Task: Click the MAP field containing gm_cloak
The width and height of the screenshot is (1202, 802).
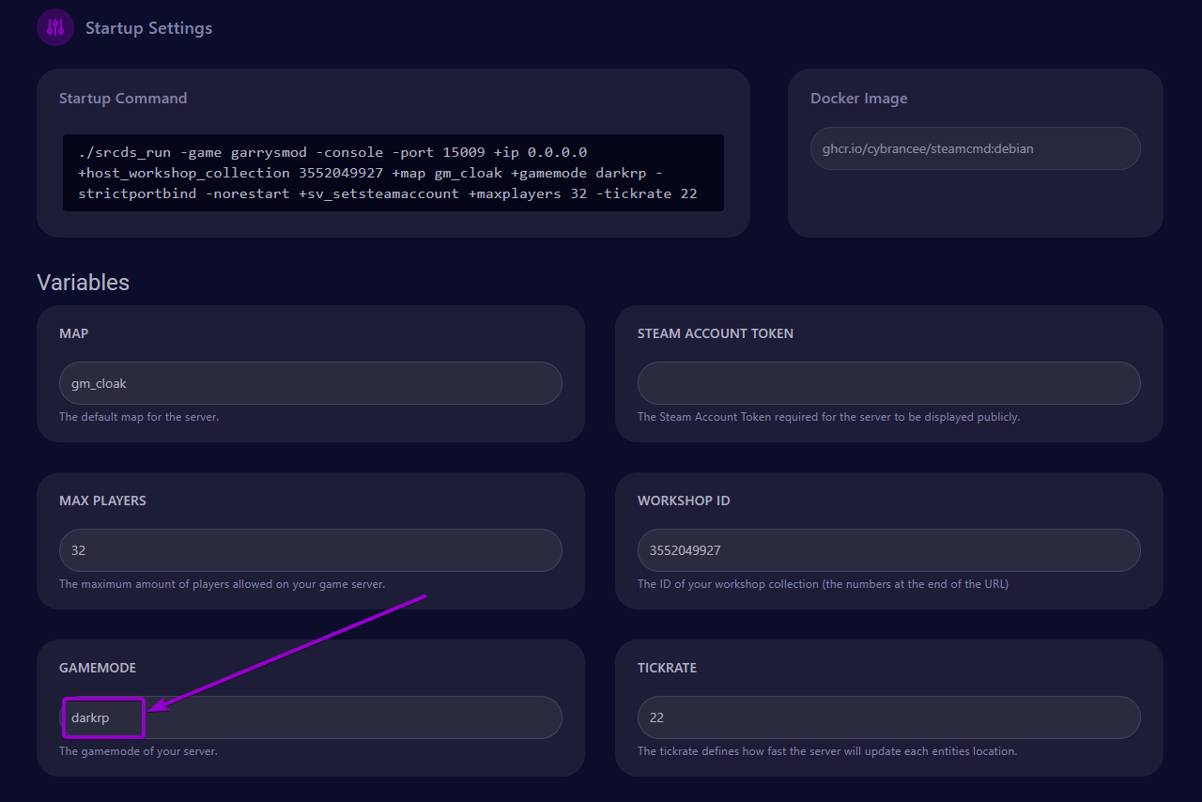Action: pos(311,383)
